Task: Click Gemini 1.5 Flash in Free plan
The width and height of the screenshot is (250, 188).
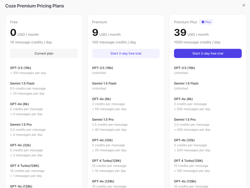Action: pos(22,83)
